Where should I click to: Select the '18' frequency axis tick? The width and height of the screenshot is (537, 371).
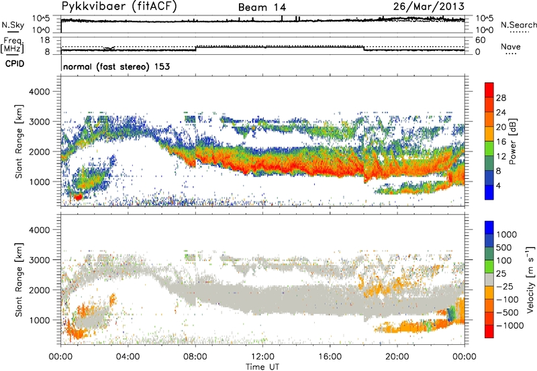click(45, 40)
